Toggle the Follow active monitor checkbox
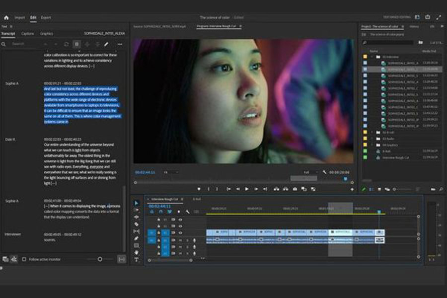Image resolution: width=447 pixels, height=298 pixels. (24, 259)
